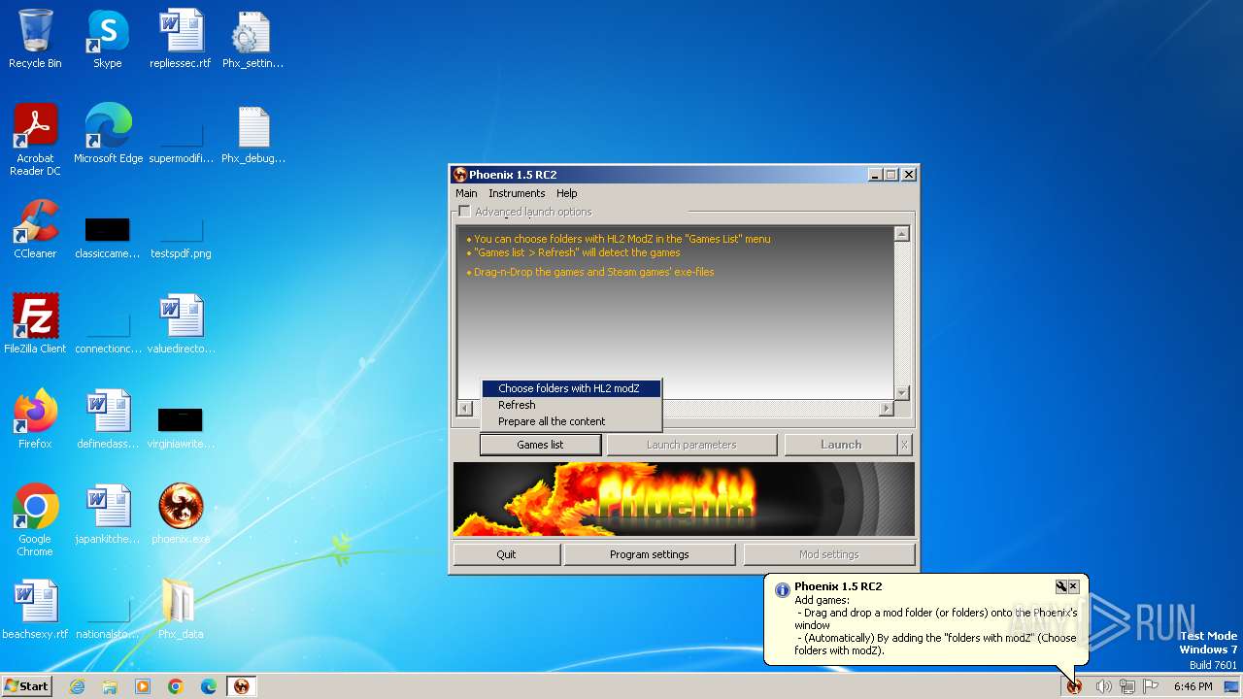Click horizontal scroll left arrow

[x=465, y=409]
